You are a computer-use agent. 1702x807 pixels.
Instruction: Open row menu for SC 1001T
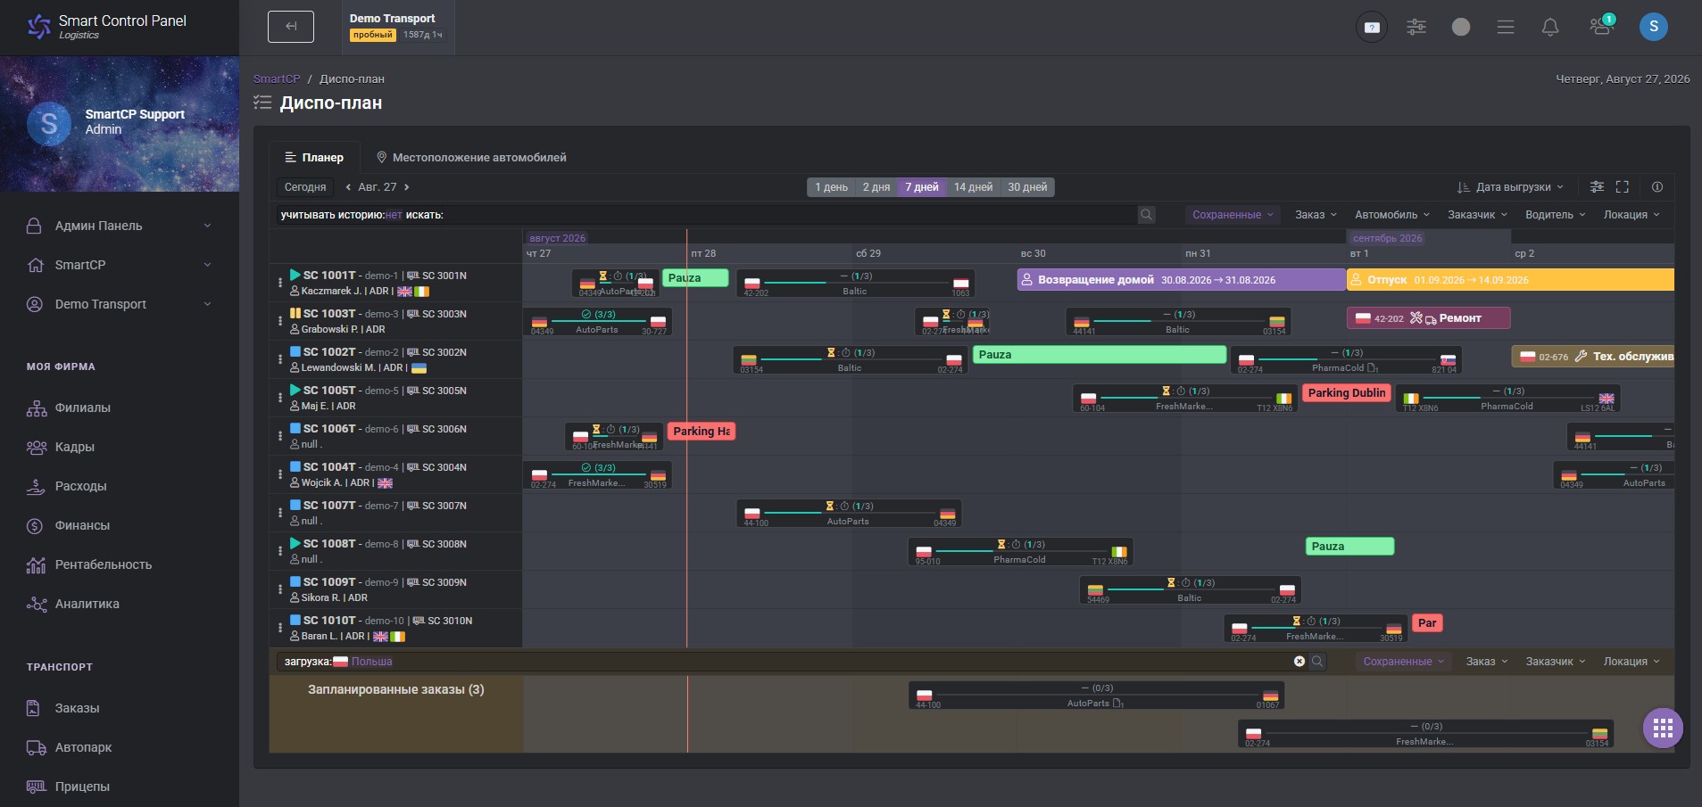[280, 283]
